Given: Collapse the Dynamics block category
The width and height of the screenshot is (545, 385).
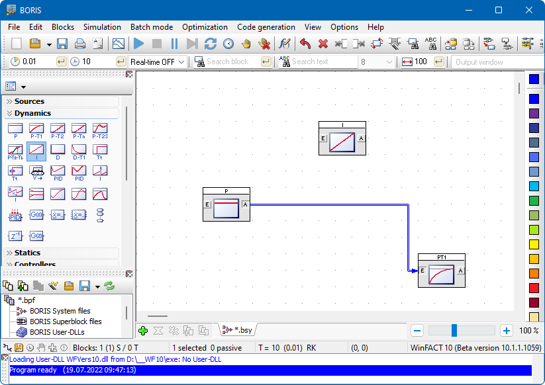Looking at the screenshot, I should pyautogui.click(x=61, y=113).
